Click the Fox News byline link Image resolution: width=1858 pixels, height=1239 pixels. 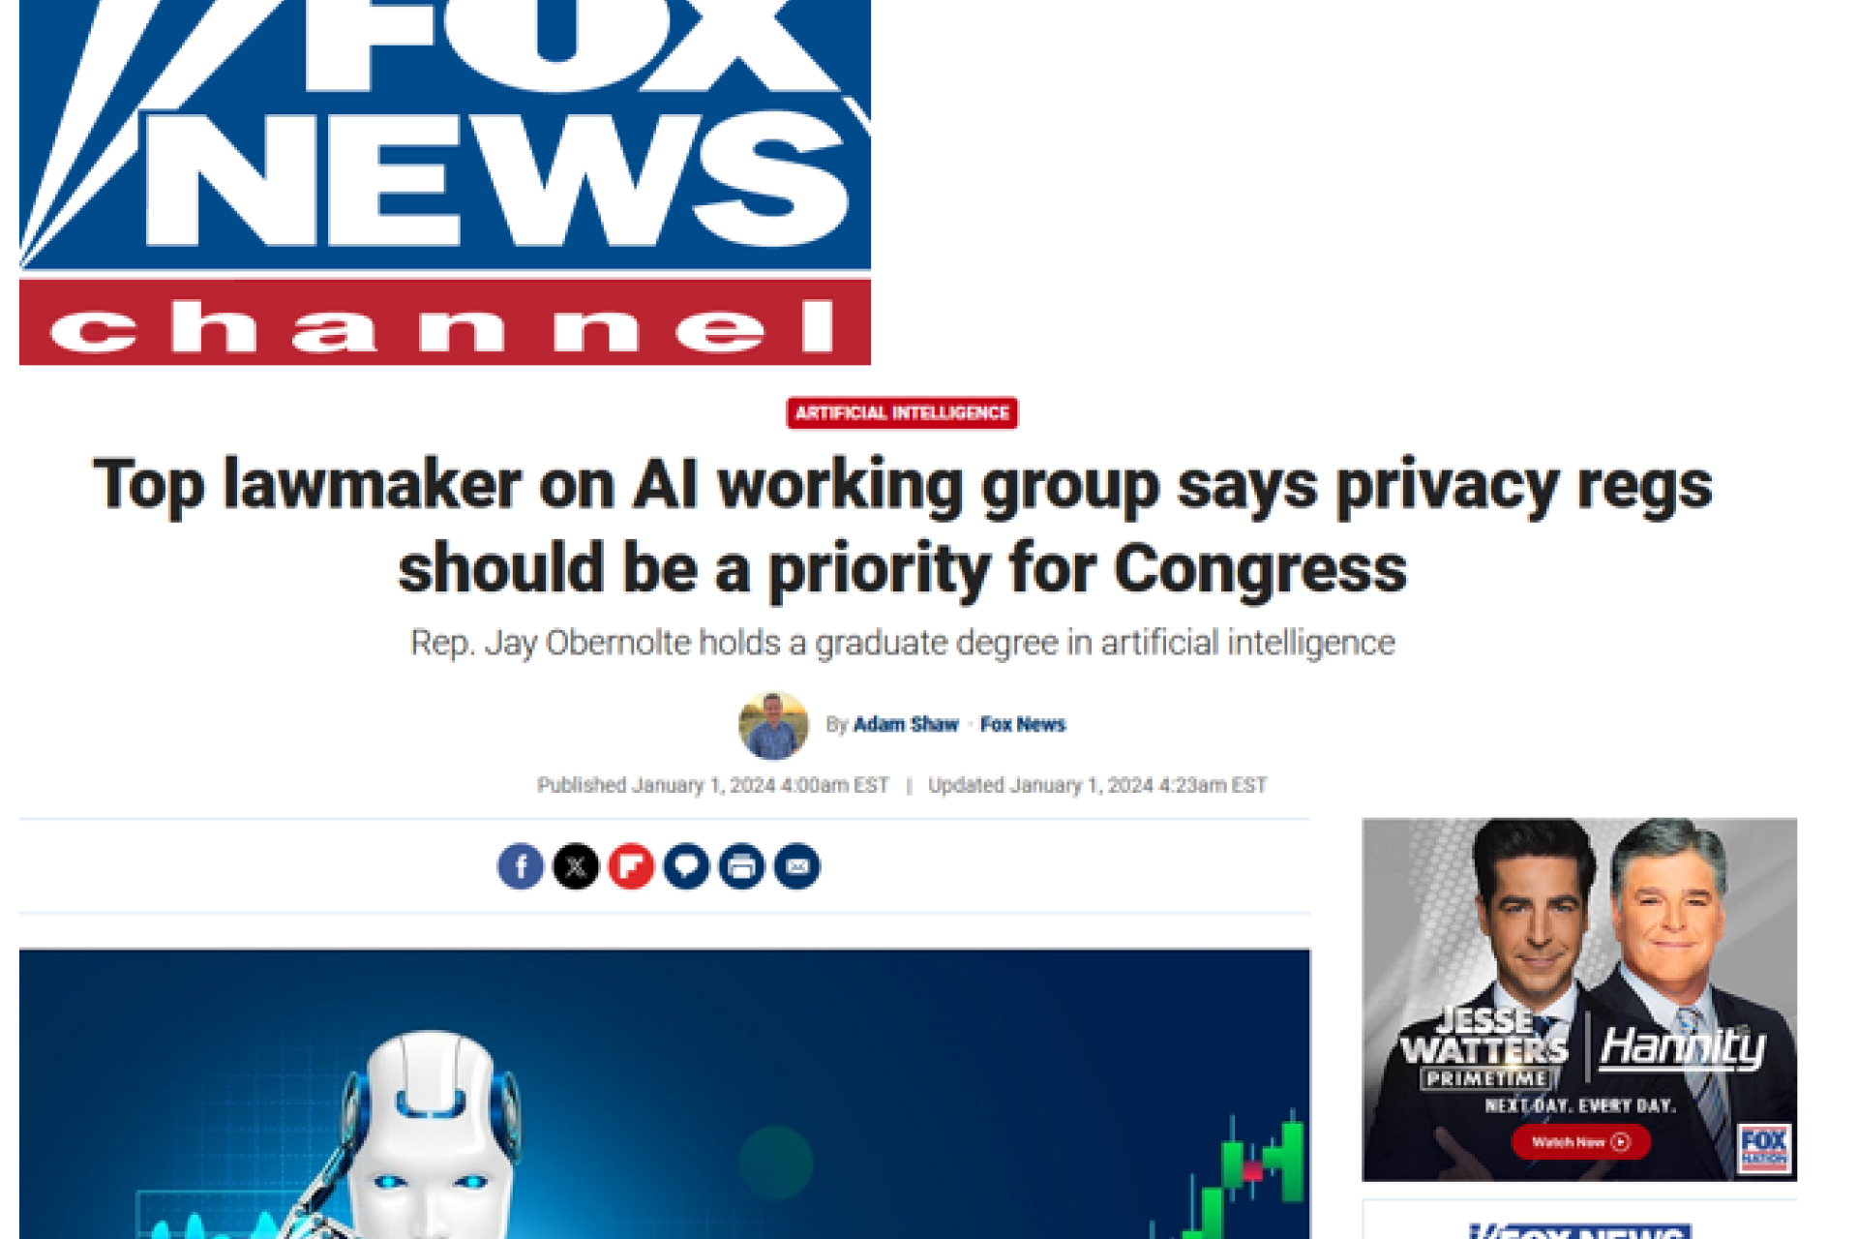[1023, 724]
